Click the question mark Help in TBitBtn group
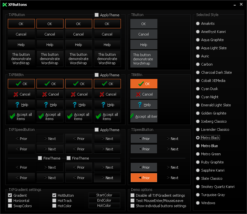The image size is (247, 214). [144, 105]
